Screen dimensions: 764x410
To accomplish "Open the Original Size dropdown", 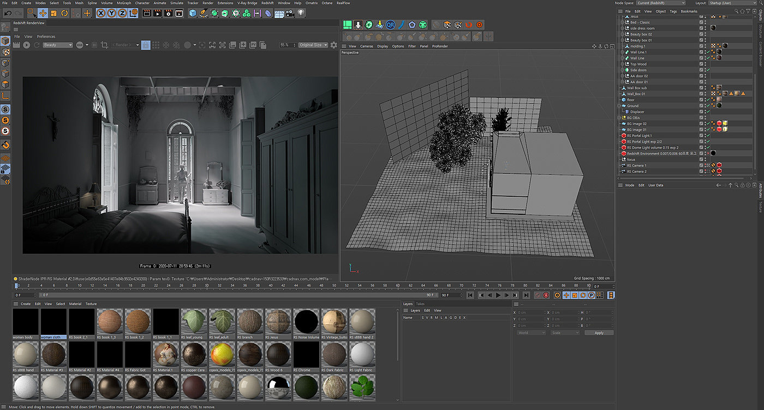I will (313, 45).
